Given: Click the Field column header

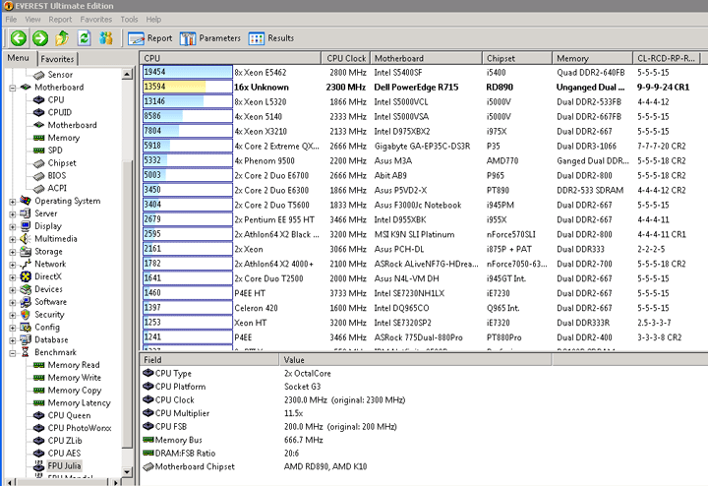Looking at the screenshot, I should 209,360.
